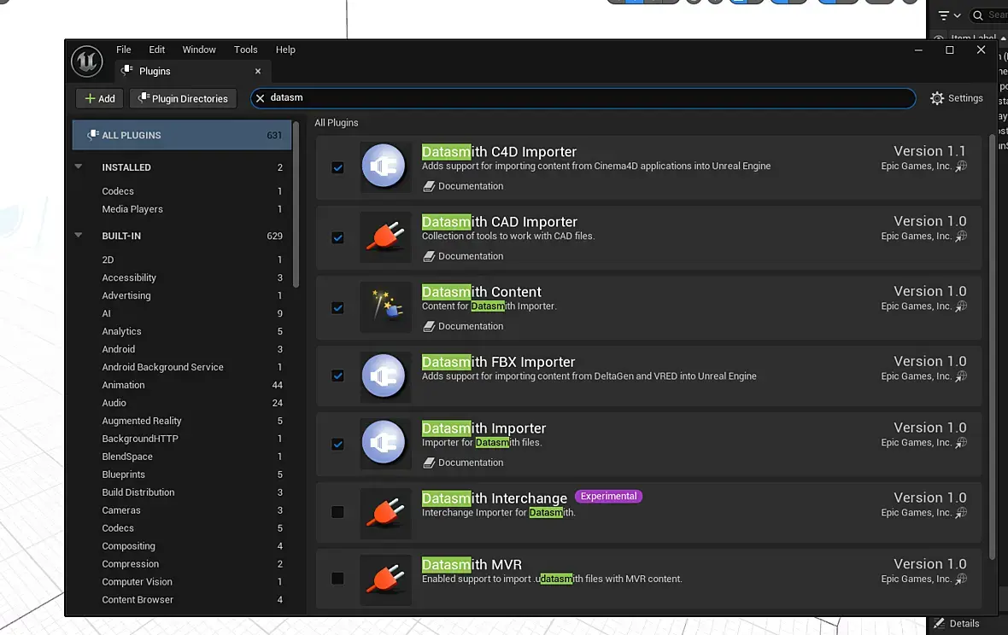
Task: Collapse the BUILT-IN category arrow
Action: [79, 235]
